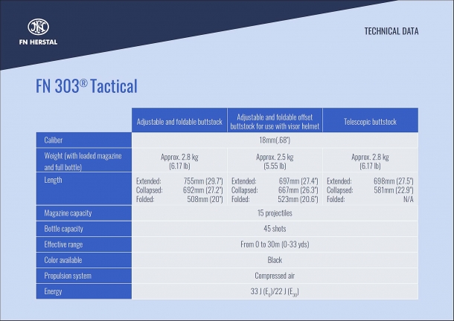454x321 pixels.
Task: Click the 508mm (20") folded length
Action: [x=205, y=199]
